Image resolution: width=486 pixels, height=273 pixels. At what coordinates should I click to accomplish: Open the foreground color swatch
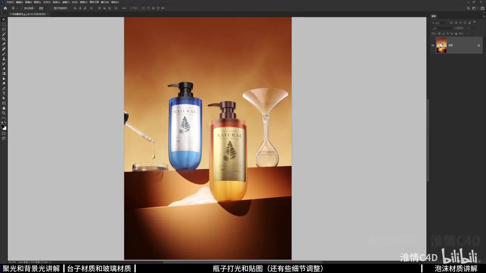coord(3,126)
